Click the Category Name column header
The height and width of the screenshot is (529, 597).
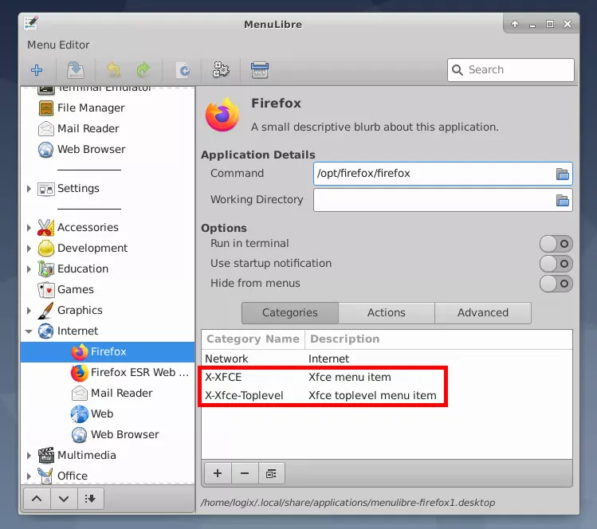click(253, 339)
